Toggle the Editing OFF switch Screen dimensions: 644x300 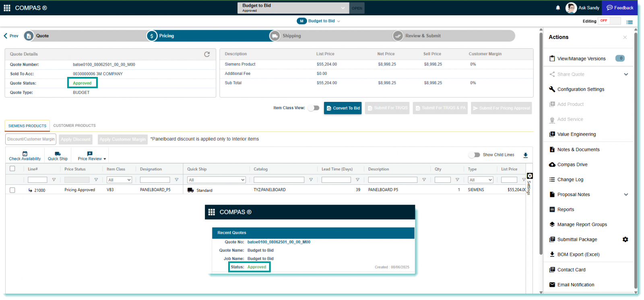coord(609,21)
